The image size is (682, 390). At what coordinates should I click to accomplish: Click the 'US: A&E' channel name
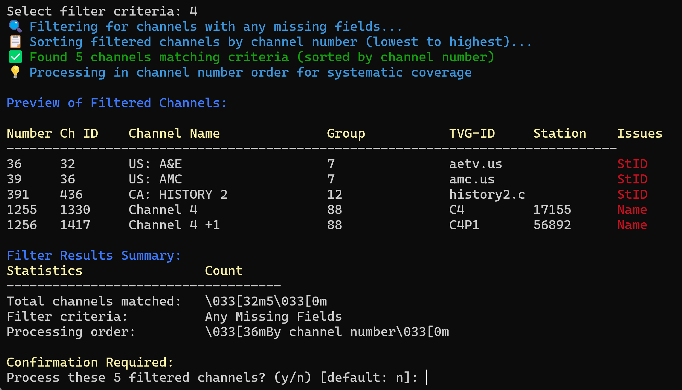pos(155,164)
